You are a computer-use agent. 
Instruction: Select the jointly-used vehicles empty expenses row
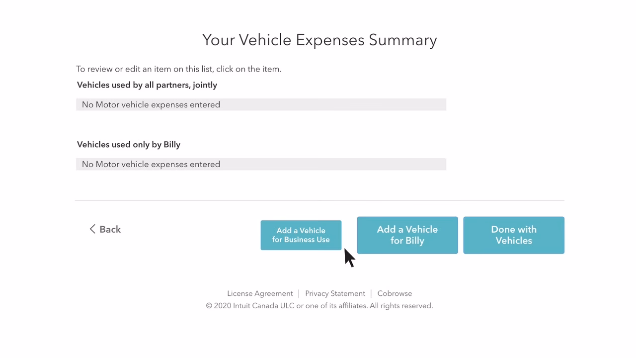261,104
